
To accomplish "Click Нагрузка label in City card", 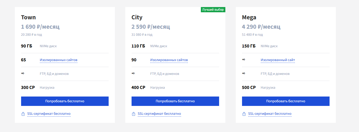I will point(158,88).
